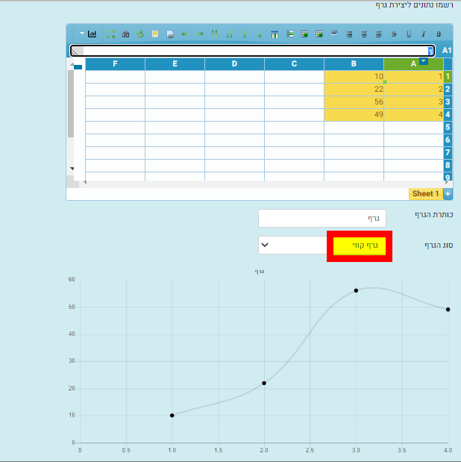The height and width of the screenshot is (462, 461).
Task: Click the spreadsheet vertical scrollbar down arrow
Action: pyautogui.click(x=72, y=169)
